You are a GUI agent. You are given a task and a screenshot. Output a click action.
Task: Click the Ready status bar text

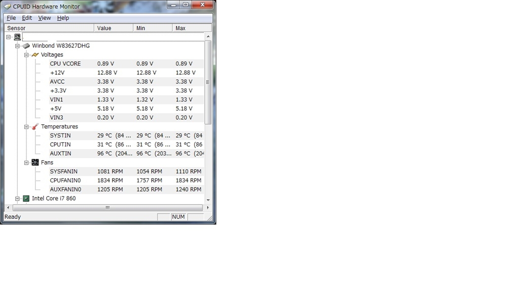click(x=13, y=217)
